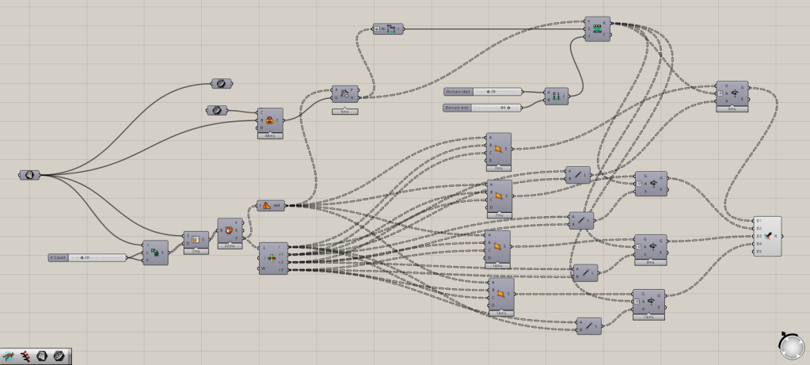
Task: Select the domain component fed by both sliders
Action: point(557,96)
